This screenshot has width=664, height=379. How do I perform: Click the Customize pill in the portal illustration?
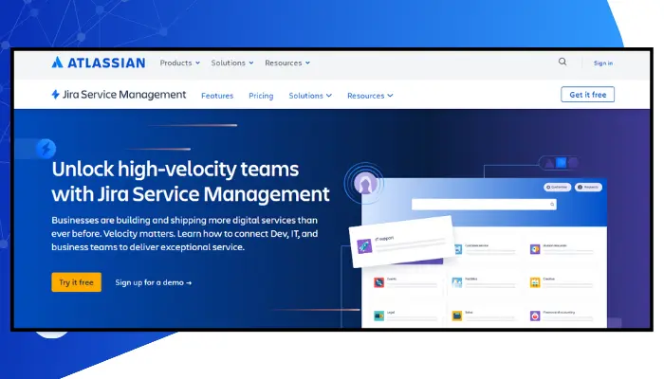557,187
